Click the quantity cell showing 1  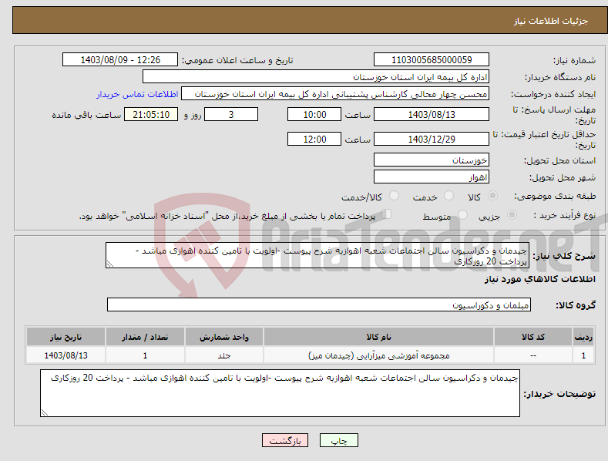tap(145, 355)
